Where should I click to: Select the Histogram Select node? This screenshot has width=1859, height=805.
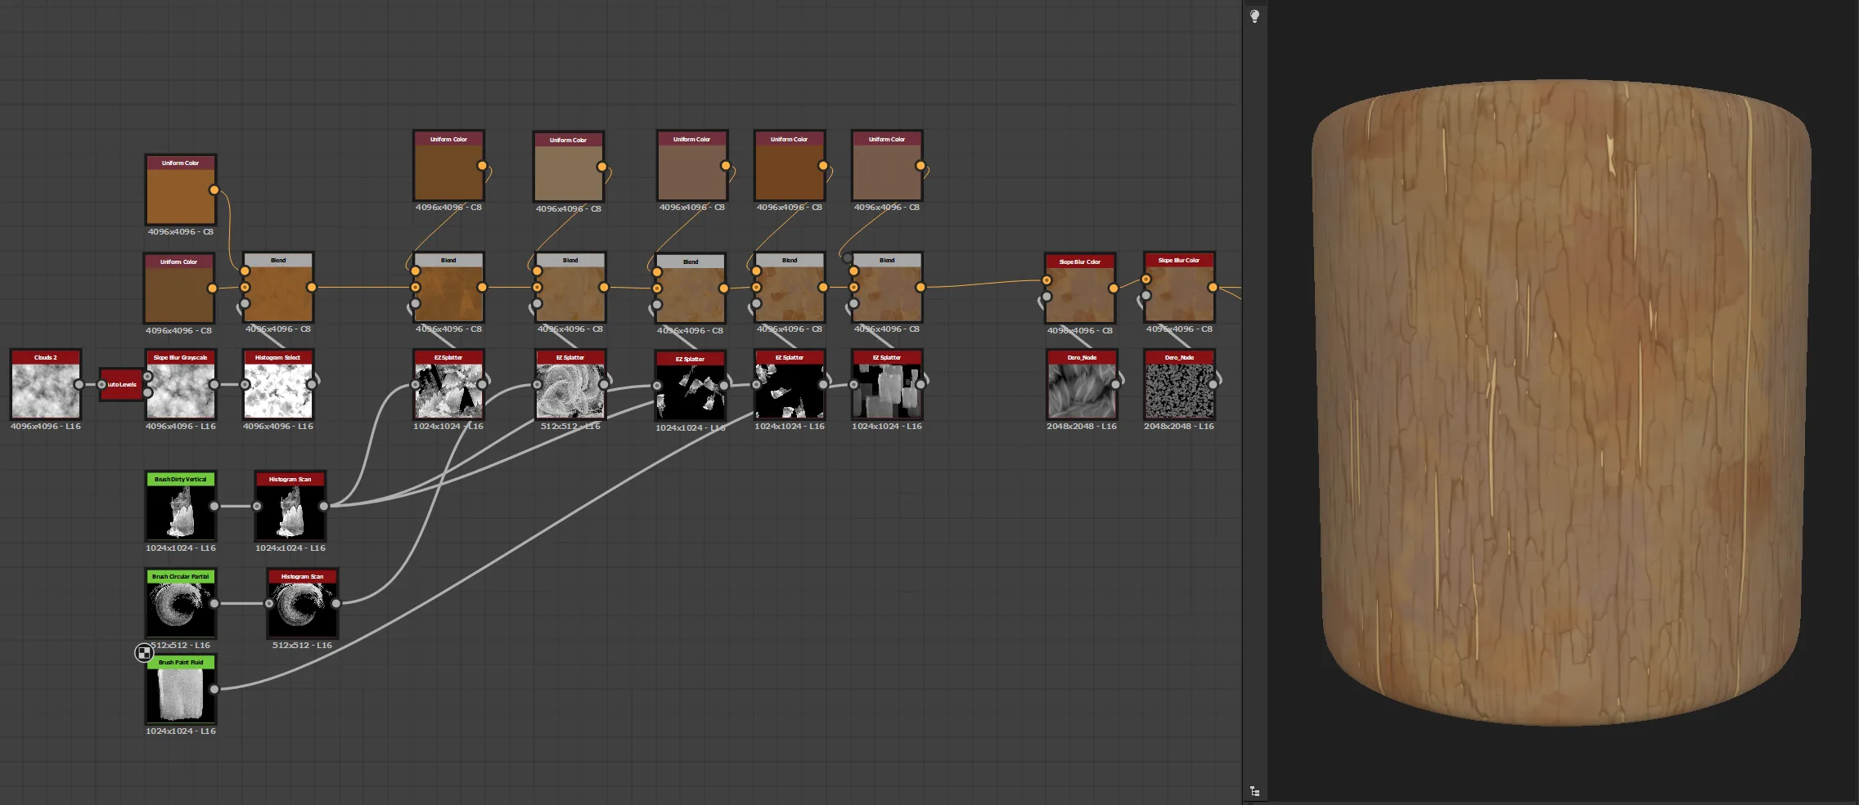pyautogui.click(x=278, y=384)
